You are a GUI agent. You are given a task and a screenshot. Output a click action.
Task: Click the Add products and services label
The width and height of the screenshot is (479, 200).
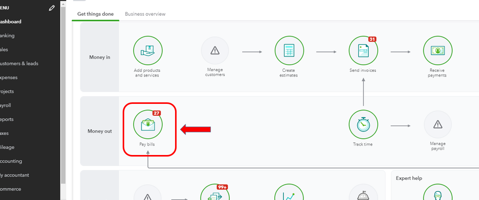(147, 73)
